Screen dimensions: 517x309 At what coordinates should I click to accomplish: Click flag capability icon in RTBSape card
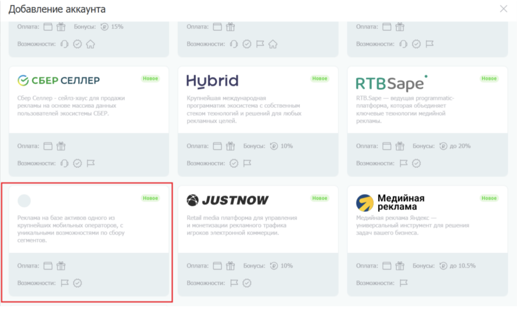click(403, 163)
